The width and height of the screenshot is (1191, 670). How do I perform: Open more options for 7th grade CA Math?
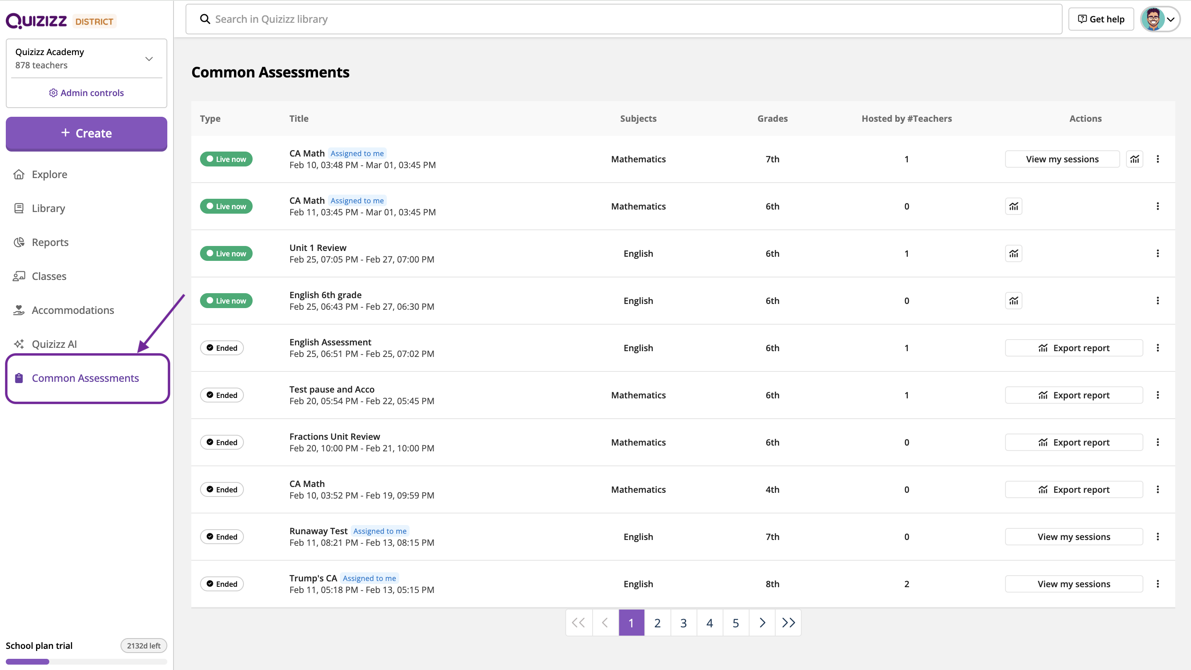[x=1158, y=159]
